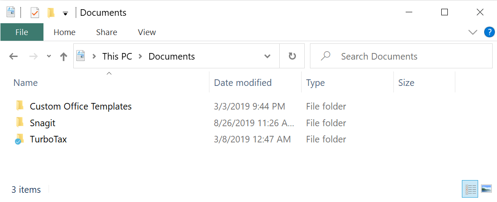
Task: Navigate up one level with Up arrow
Action: click(64, 57)
